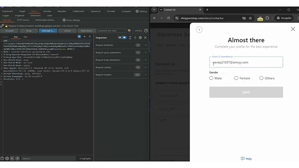Click help icon next to search bar
Viewport: 299px width, 168px height.
[x=2, y=158]
